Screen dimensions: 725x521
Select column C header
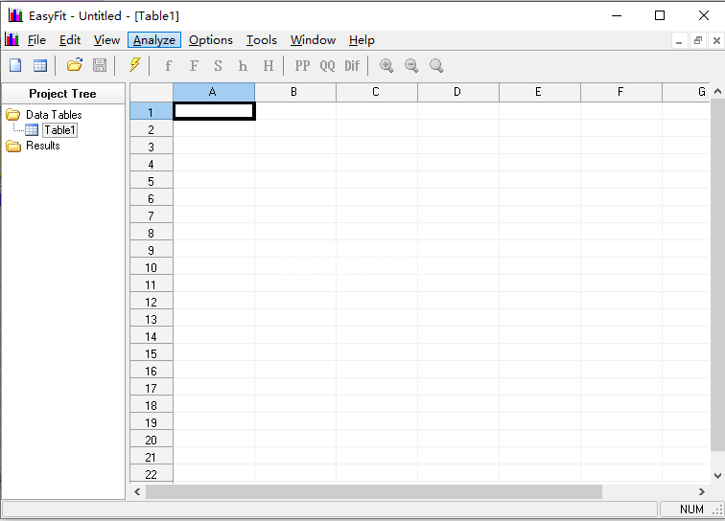point(376,92)
